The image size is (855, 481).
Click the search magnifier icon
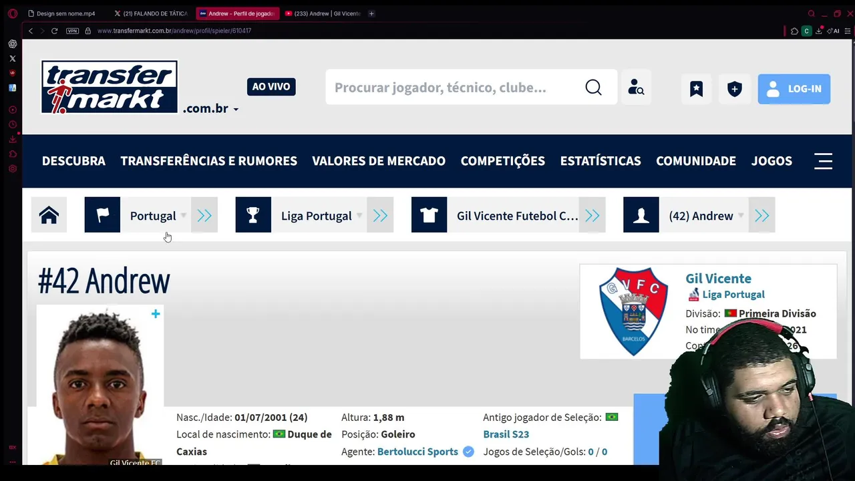593,88
